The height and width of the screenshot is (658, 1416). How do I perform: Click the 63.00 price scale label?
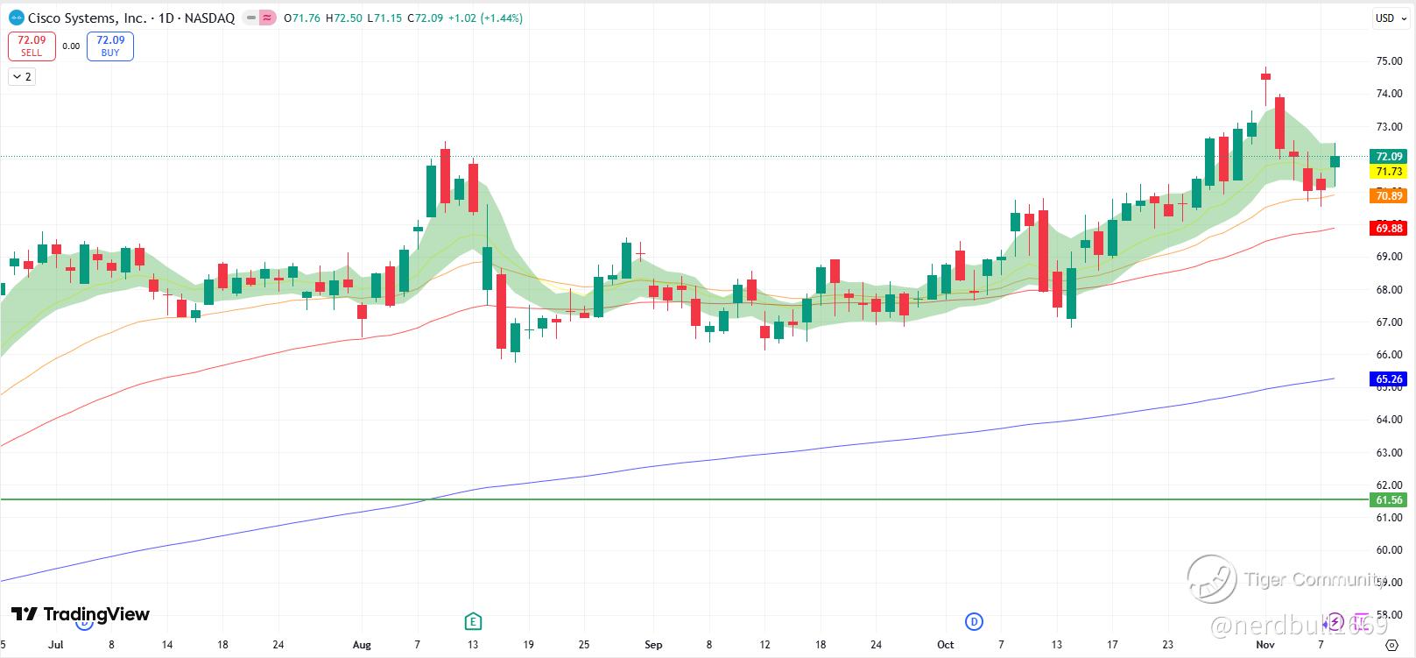(x=1390, y=453)
